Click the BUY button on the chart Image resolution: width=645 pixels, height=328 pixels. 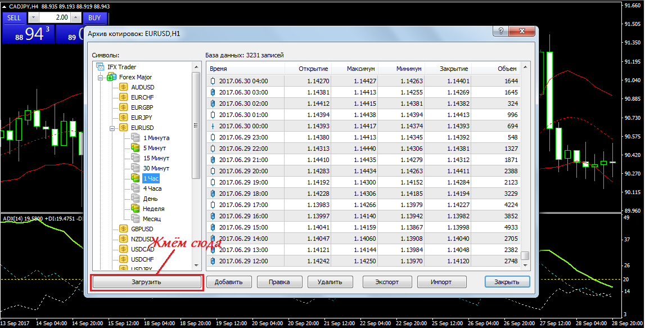coord(94,17)
